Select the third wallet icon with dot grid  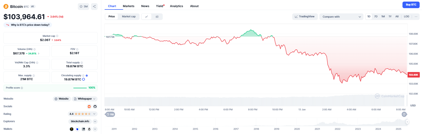click(83, 129)
